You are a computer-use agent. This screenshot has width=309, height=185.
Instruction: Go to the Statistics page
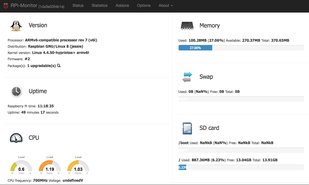point(100,5)
